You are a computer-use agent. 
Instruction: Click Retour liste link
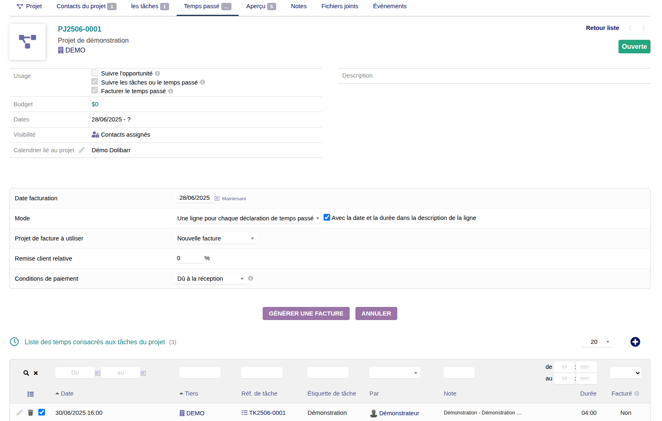tap(602, 28)
